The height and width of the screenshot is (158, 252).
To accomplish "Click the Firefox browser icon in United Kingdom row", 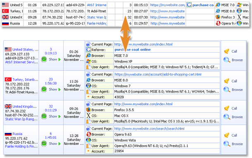I will [88, 110].
